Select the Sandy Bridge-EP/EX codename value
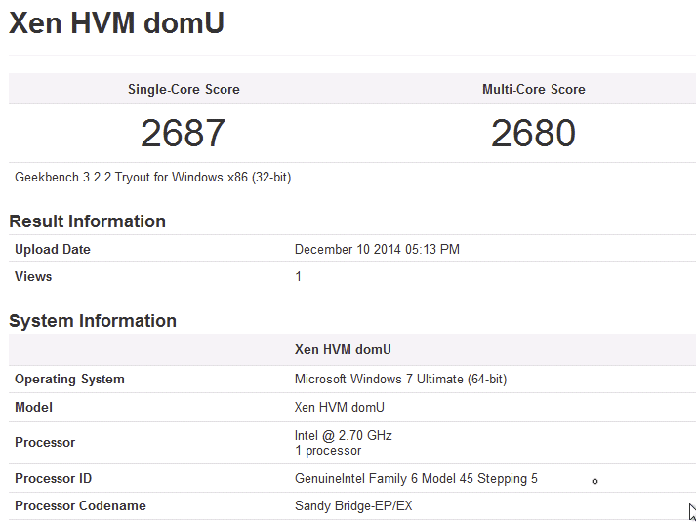 point(360,506)
